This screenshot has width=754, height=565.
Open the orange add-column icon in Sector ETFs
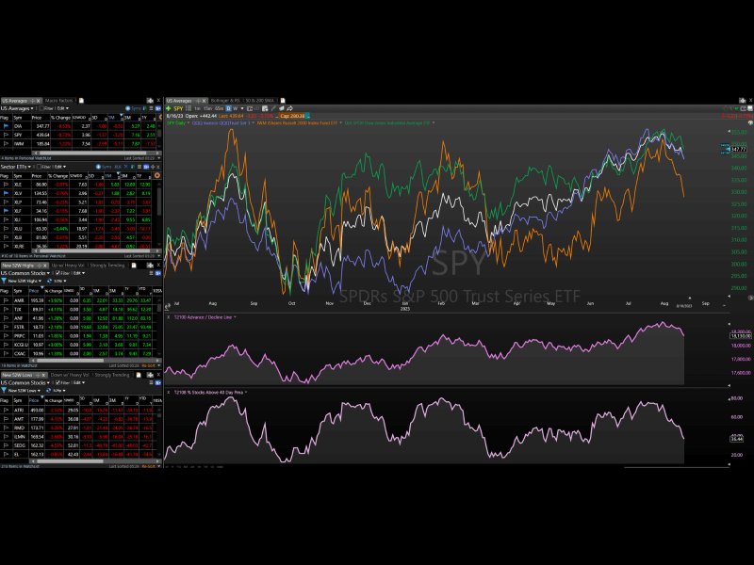click(x=157, y=175)
